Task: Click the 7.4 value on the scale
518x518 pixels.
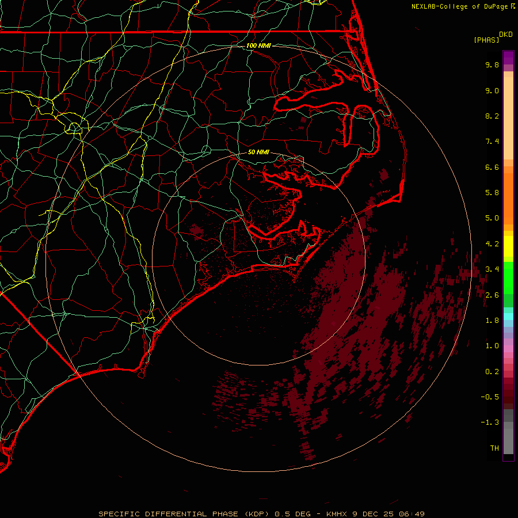Action: [x=492, y=142]
